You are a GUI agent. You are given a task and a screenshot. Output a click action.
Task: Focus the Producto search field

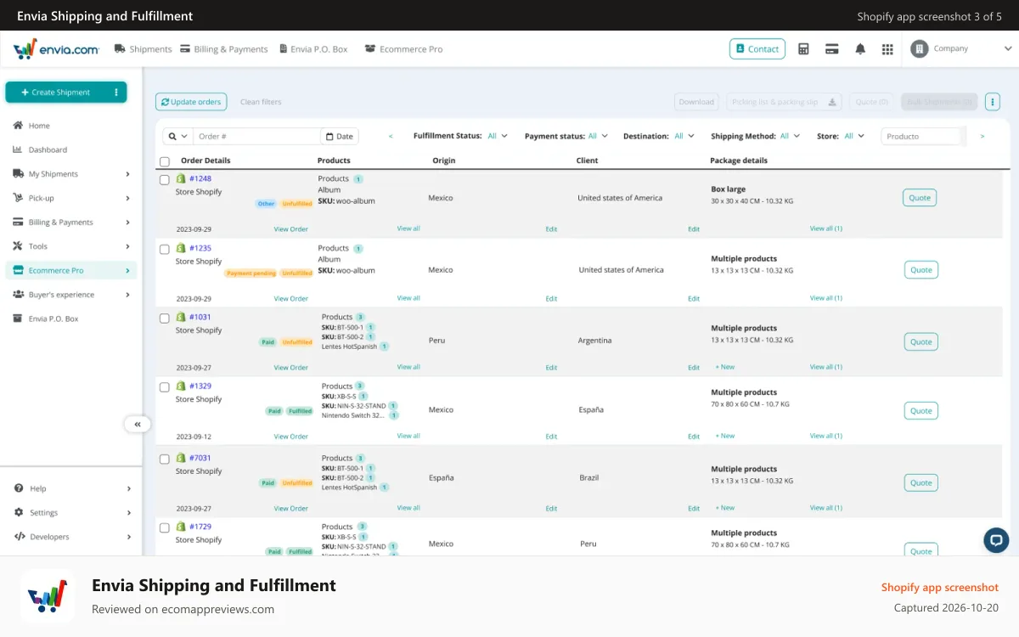(x=921, y=136)
